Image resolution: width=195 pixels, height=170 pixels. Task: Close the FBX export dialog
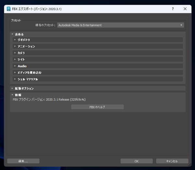pos(185,9)
